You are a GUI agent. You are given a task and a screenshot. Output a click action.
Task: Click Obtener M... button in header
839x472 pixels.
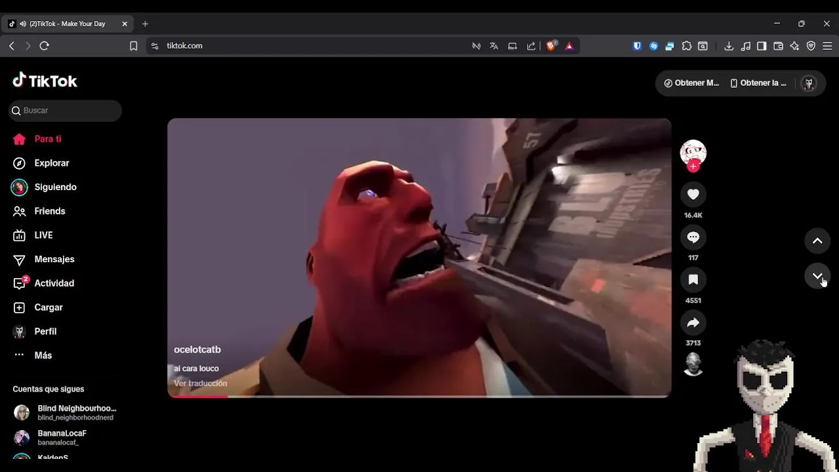(692, 83)
